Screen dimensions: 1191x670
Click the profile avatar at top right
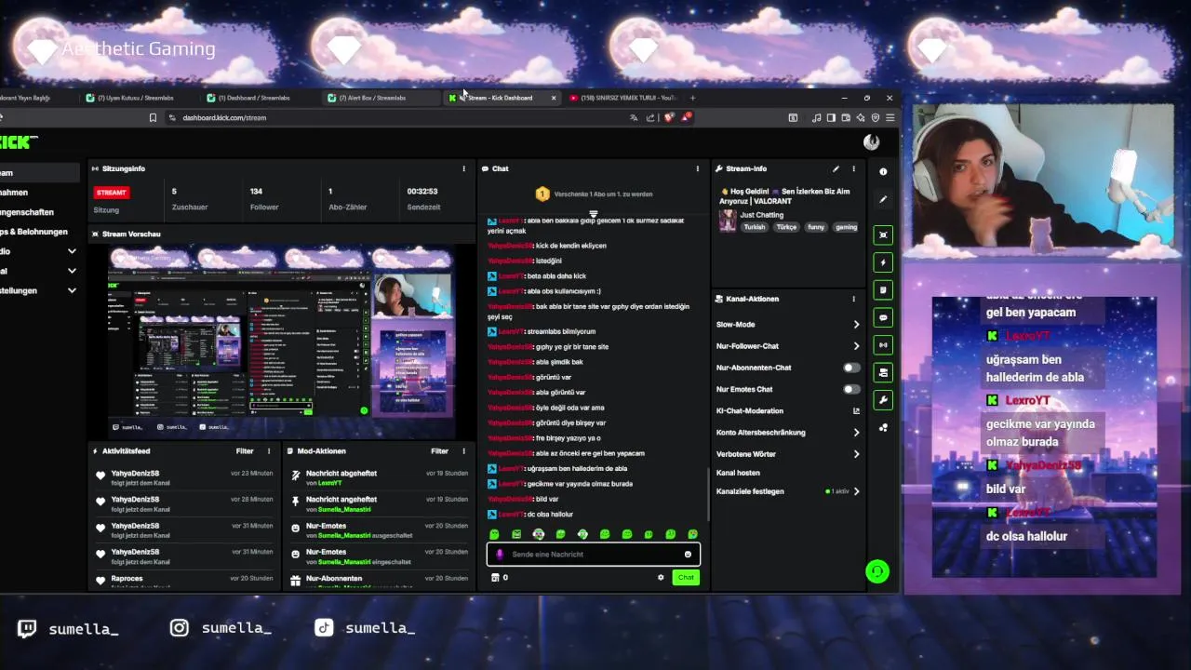[872, 141]
